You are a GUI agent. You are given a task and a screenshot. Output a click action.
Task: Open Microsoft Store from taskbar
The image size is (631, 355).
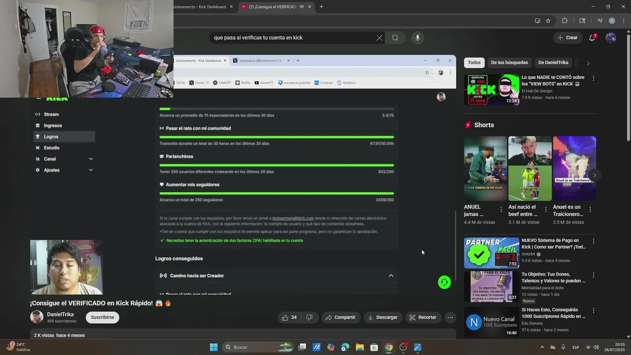point(374,347)
